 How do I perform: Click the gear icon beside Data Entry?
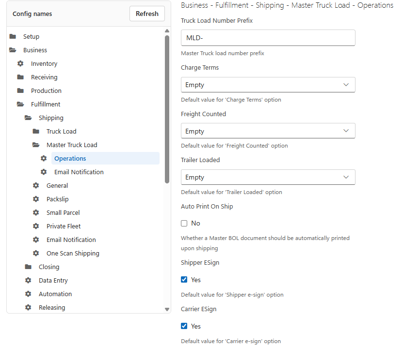[28, 281]
